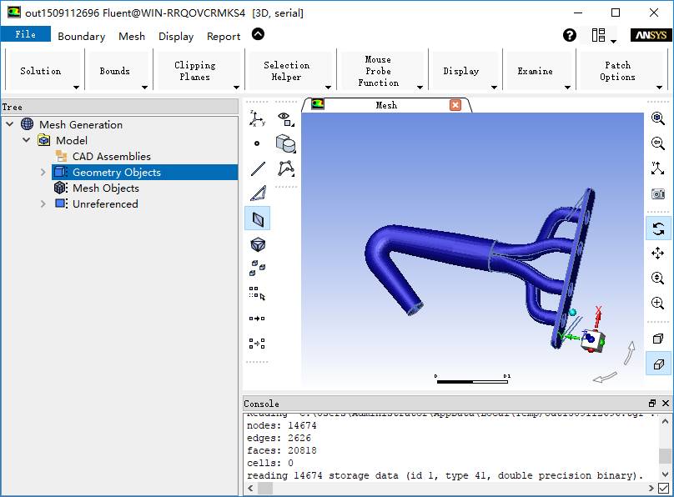Close the Mesh tab

coord(455,105)
